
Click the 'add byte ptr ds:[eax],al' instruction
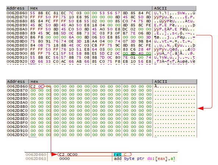144,159
